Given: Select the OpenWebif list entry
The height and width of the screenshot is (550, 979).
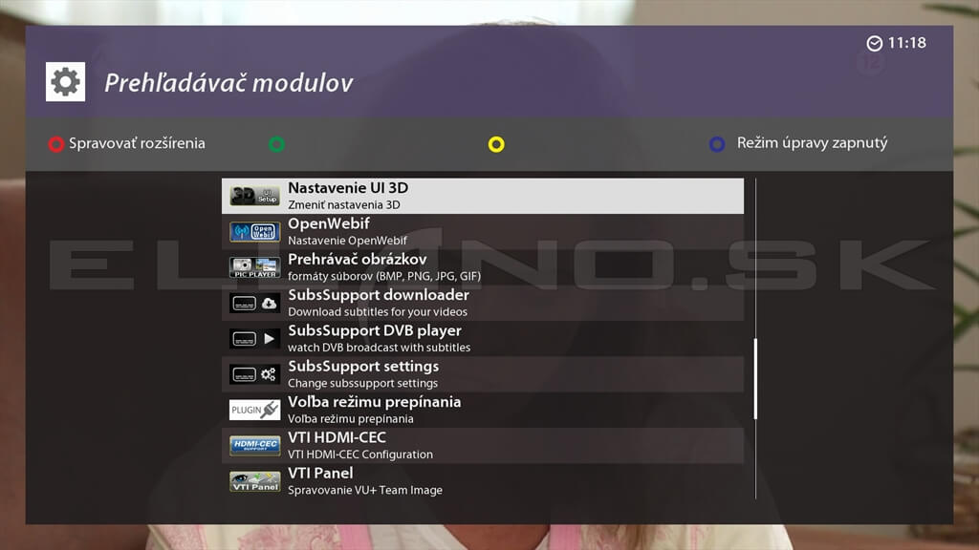Looking at the screenshot, I should tap(478, 230).
